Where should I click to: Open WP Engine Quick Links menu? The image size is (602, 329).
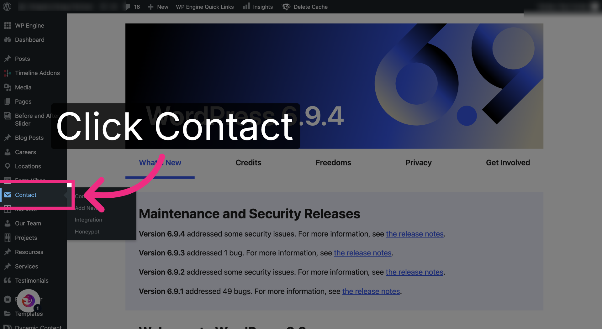(205, 7)
